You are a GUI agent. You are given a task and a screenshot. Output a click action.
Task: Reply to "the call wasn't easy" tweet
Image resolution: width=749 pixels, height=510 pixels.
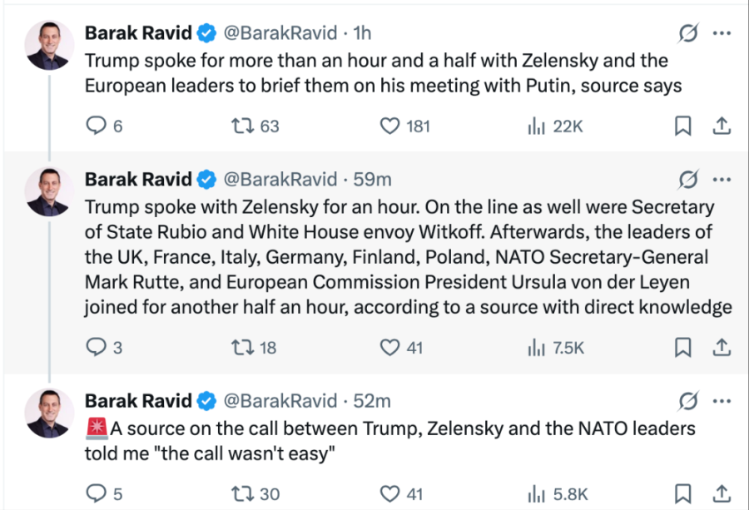pyautogui.click(x=97, y=493)
